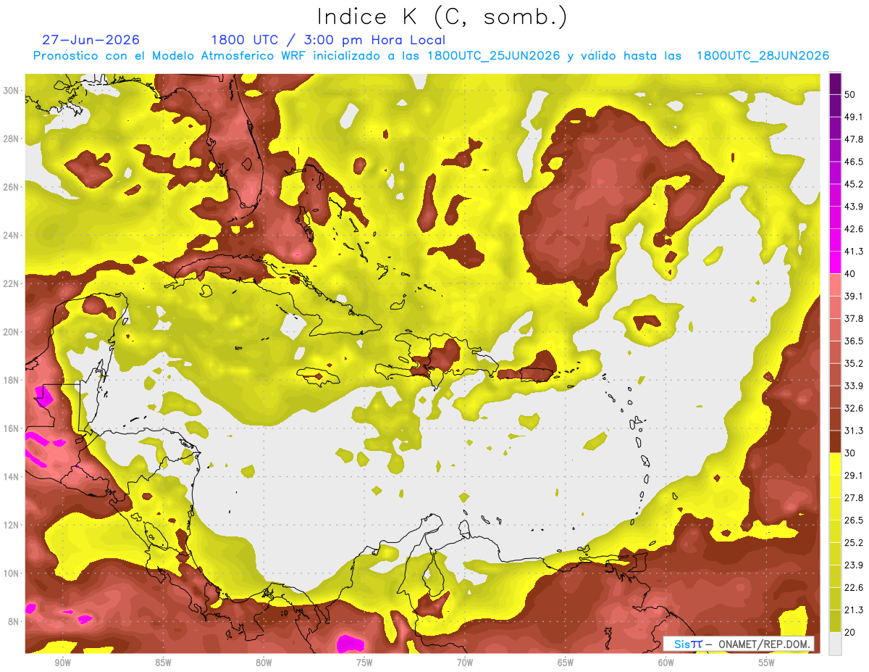Viewport: 869px width, 672px height.
Task: Click the colorbar value 22.6
Action: (854, 588)
